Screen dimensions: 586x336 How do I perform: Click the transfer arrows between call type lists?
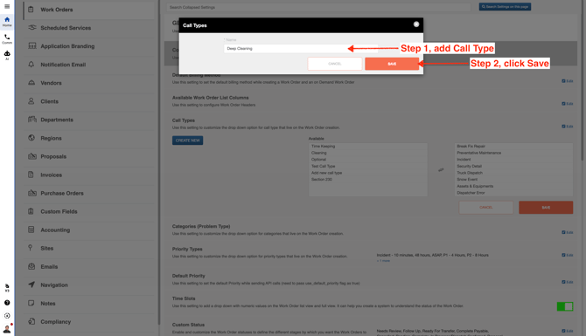point(441,169)
